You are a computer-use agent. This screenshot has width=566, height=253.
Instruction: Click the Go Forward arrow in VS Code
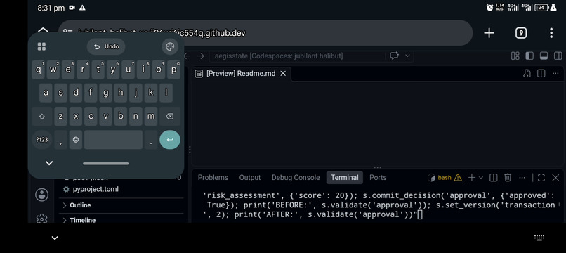tap(201, 56)
